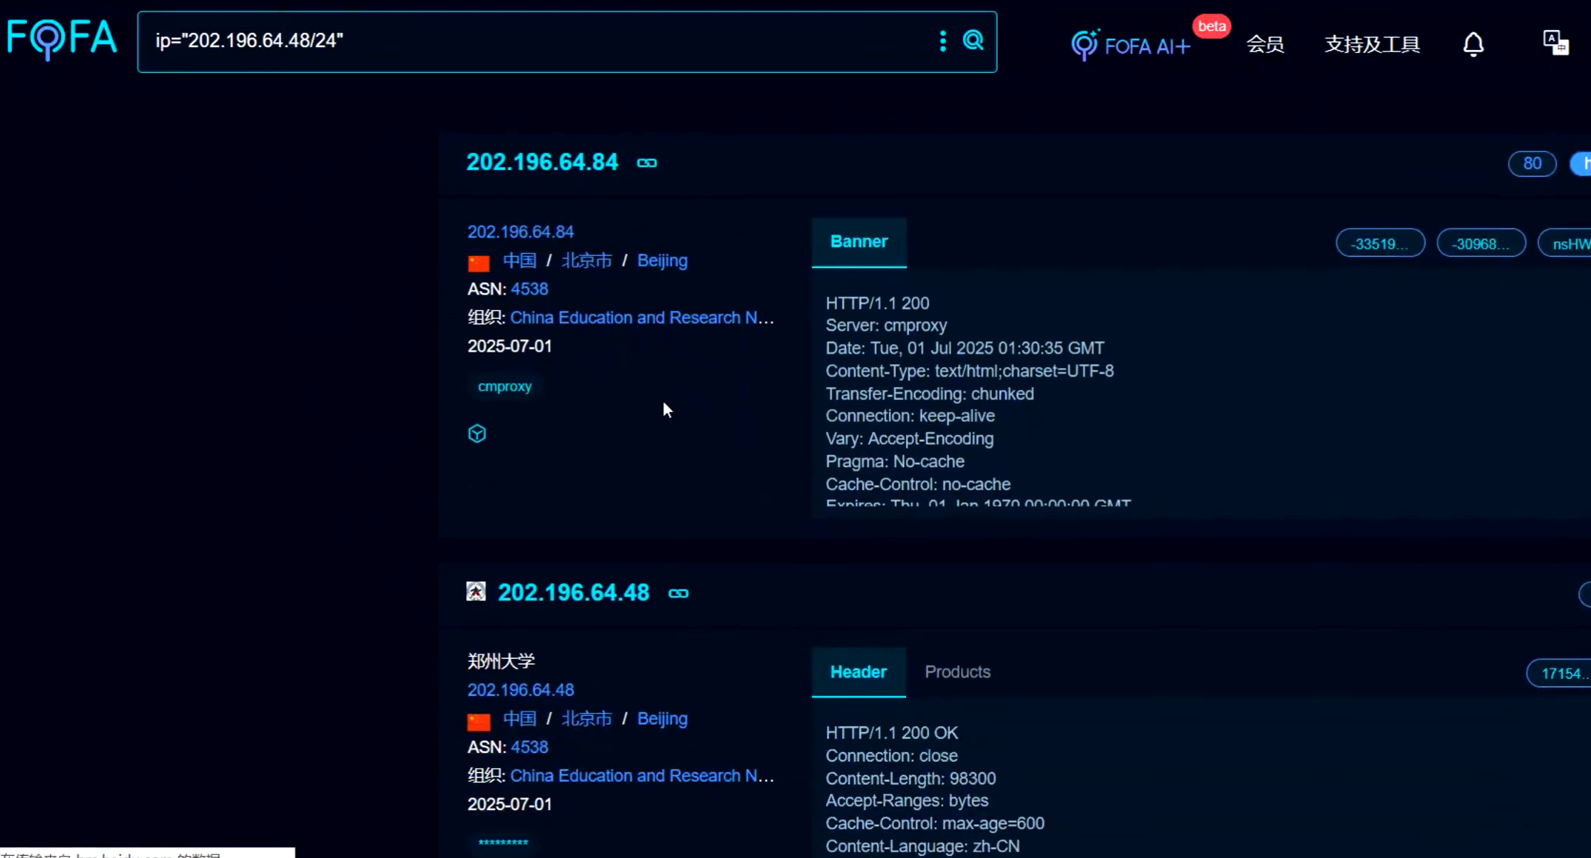Click the language translate icon
The image size is (1591, 858).
tap(1555, 43)
